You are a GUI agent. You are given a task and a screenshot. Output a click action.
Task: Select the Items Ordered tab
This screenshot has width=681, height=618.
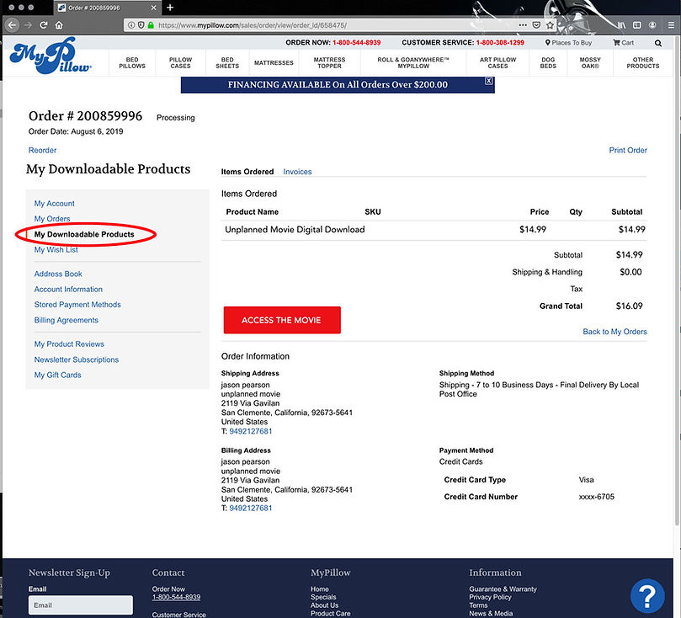[x=247, y=172]
